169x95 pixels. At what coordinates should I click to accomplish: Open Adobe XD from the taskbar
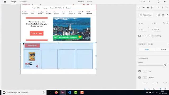point(63,92)
